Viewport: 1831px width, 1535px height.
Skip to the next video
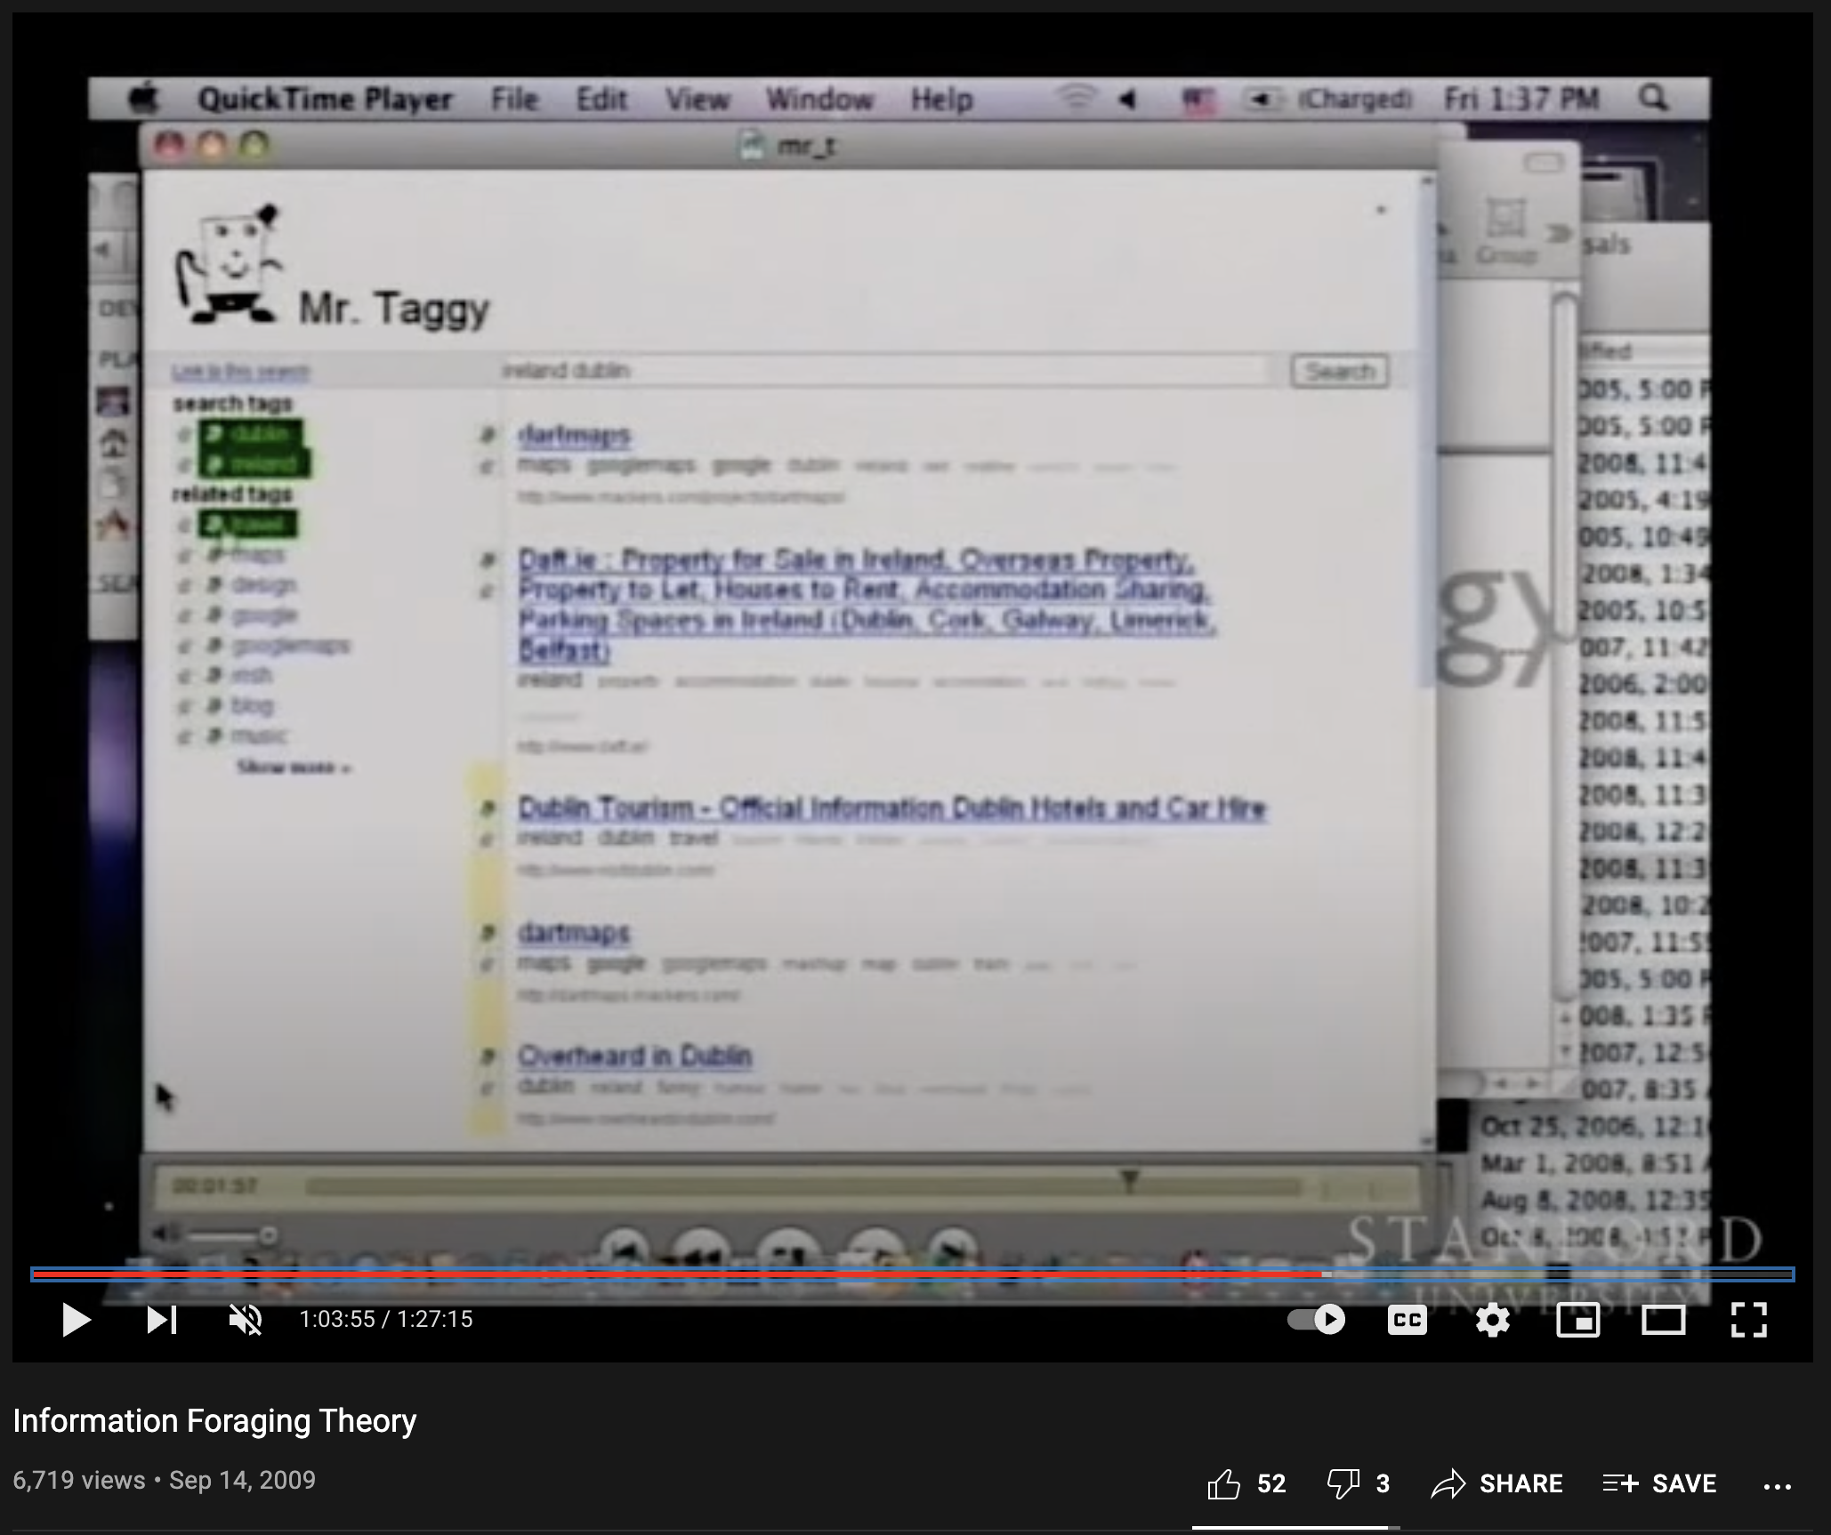coord(161,1319)
